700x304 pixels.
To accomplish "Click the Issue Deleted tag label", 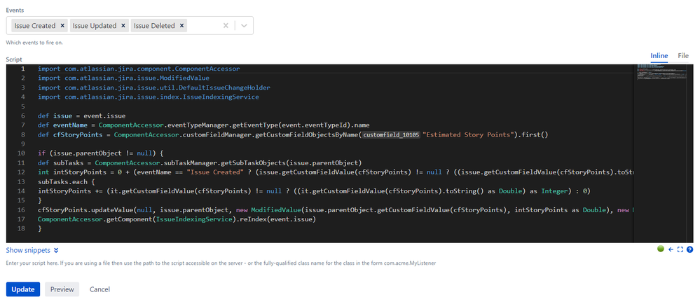I will [x=154, y=25].
